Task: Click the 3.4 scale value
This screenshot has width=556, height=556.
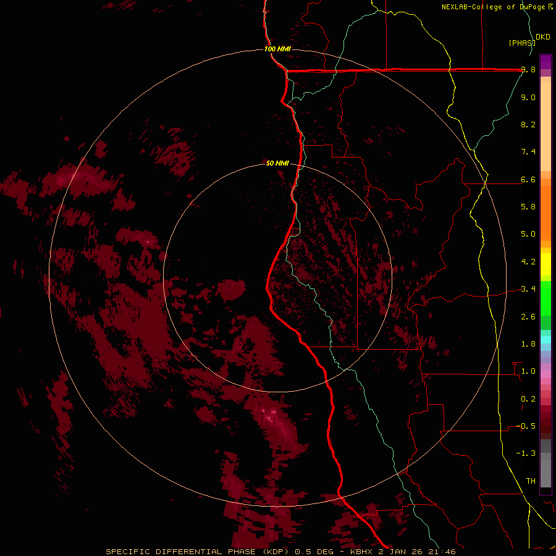Action: click(528, 289)
